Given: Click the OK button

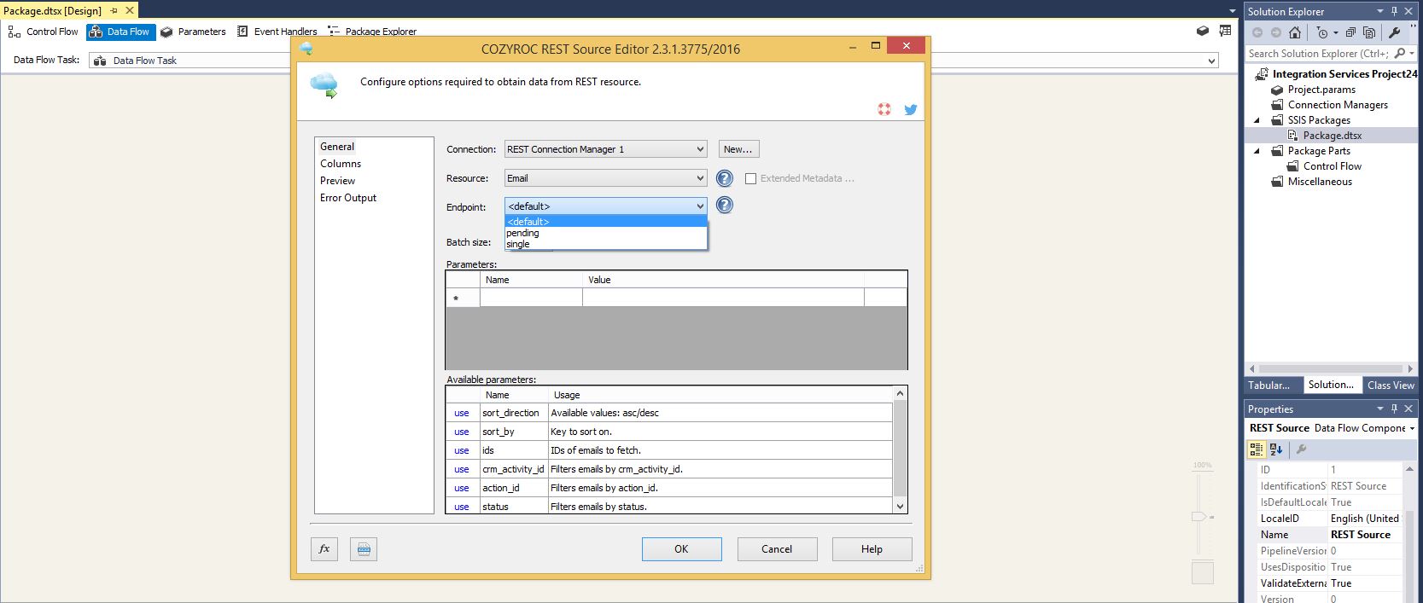Looking at the screenshot, I should coord(681,549).
